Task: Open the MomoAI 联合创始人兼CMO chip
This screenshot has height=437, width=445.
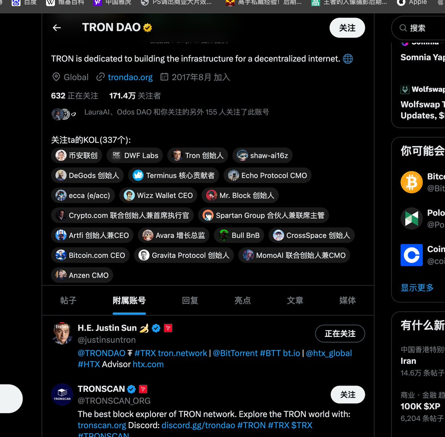Action: [x=294, y=255]
